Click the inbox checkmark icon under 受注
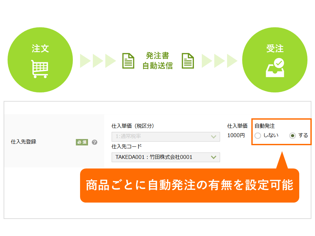 pyautogui.click(x=275, y=68)
